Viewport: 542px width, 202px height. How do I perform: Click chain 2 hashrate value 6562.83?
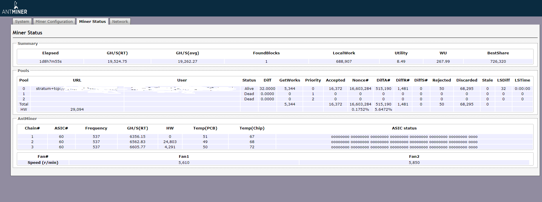click(x=138, y=142)
